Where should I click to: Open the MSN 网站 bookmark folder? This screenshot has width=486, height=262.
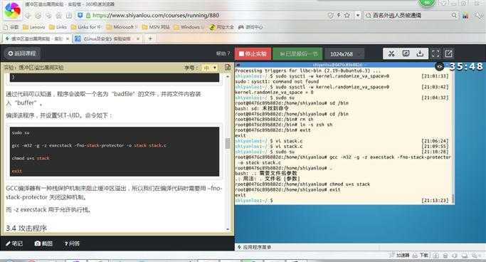point(156,27)
